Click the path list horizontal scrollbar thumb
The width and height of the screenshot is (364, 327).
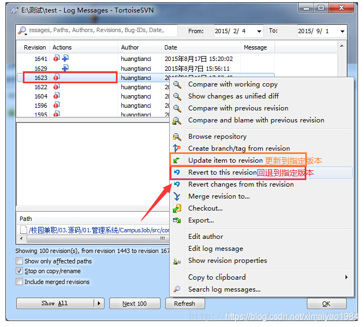coord(97,238)
